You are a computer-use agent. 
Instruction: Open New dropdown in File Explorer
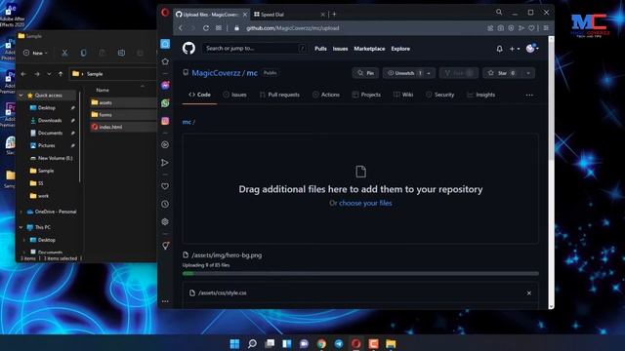click(x=35, y=53)
